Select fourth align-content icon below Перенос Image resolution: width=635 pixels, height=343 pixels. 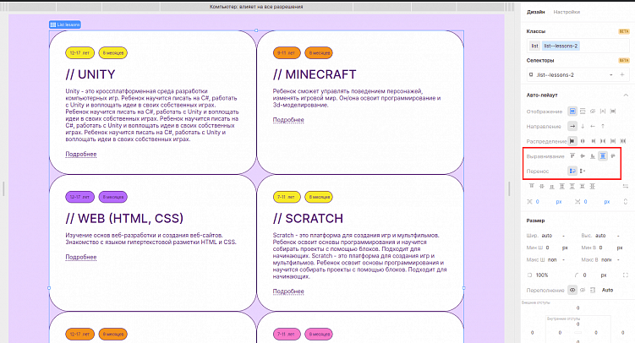pos(562,186)
